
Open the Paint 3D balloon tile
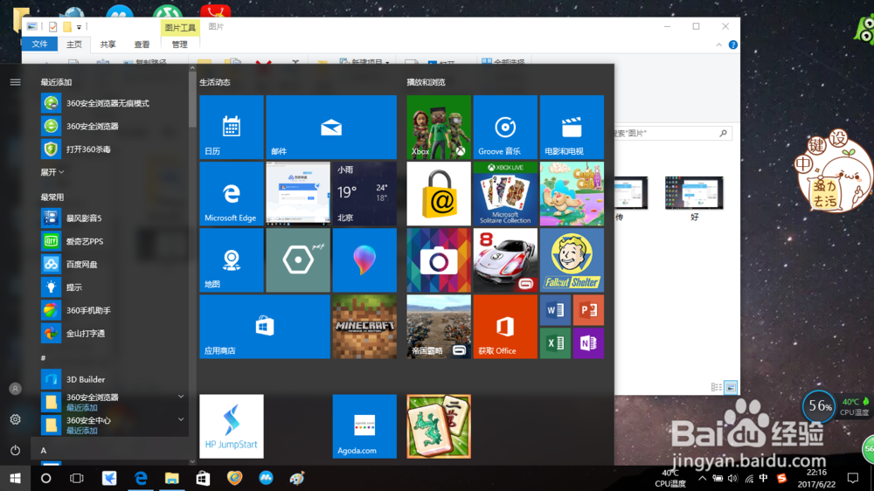click(364, 260)
